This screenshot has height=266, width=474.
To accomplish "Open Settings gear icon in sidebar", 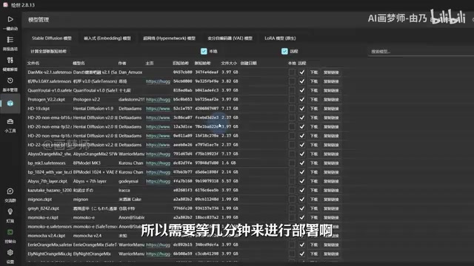I will 10,253.
